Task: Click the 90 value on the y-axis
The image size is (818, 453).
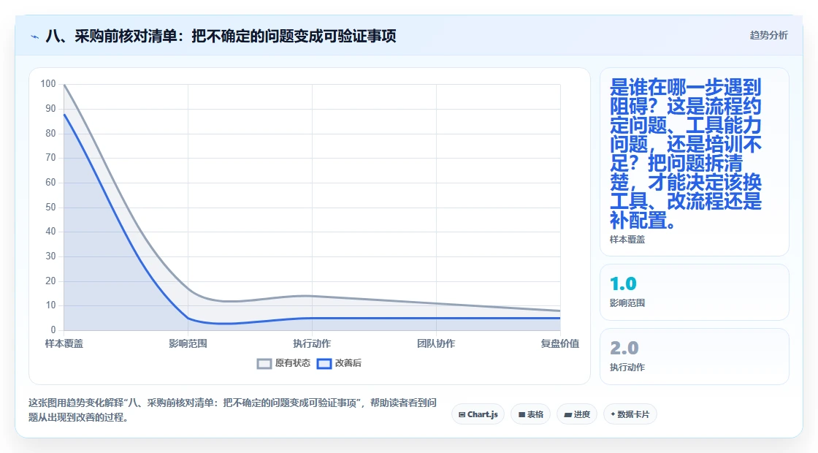Action: 50,109
